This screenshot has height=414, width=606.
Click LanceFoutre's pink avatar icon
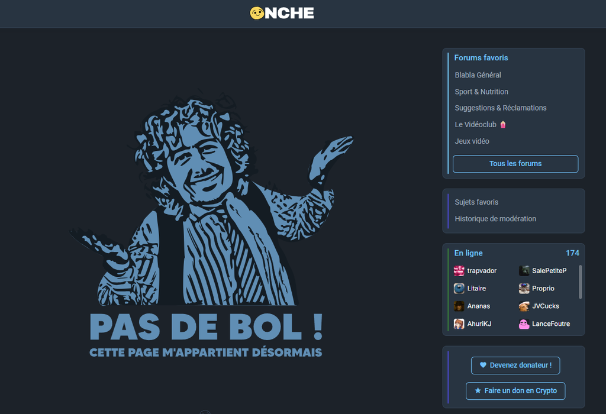(524, 324)
